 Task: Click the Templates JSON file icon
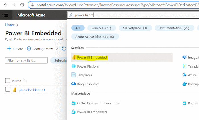(x=73, y=75)
